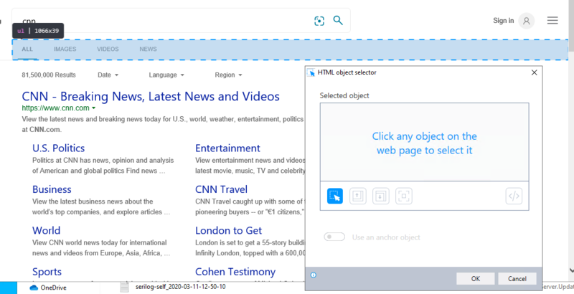Open the HTML code view icon
Image resolution: width=574 pixels, height=294 pixels.
point(514,196)
